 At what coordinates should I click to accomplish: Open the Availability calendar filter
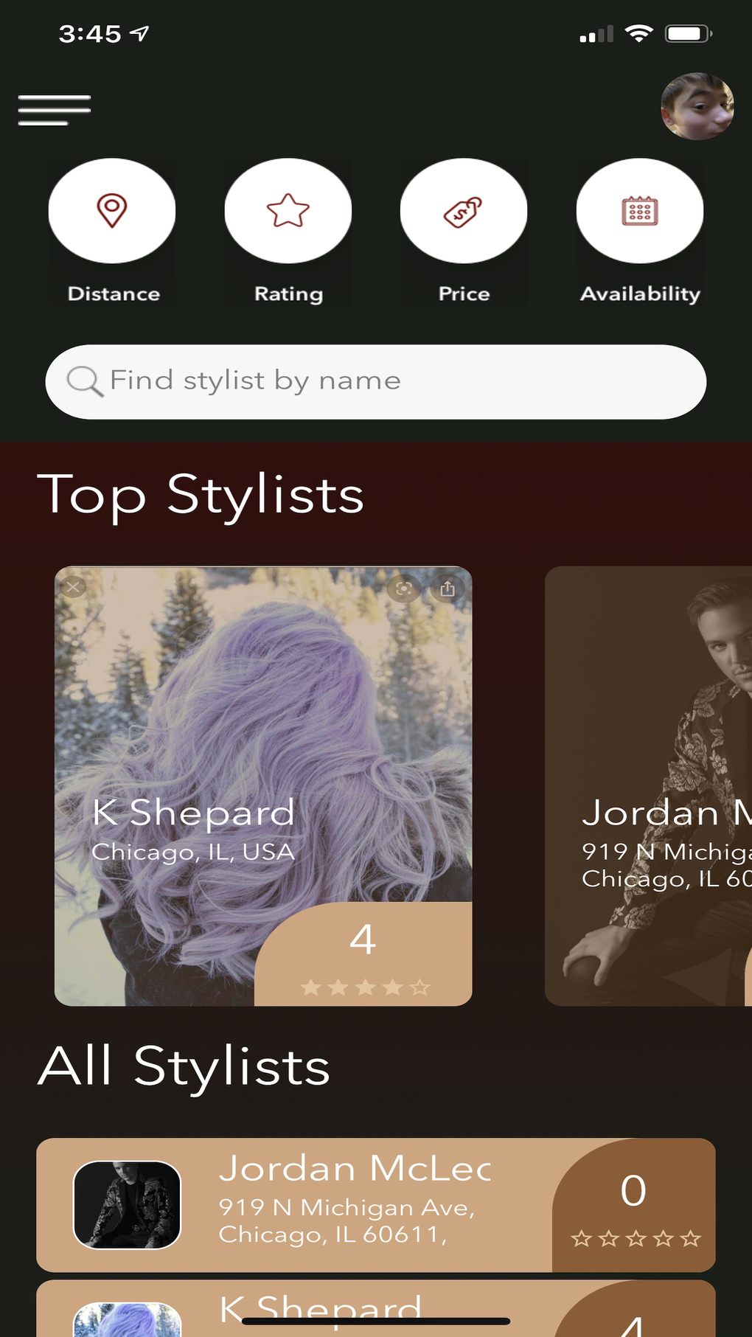pos(640,212)
